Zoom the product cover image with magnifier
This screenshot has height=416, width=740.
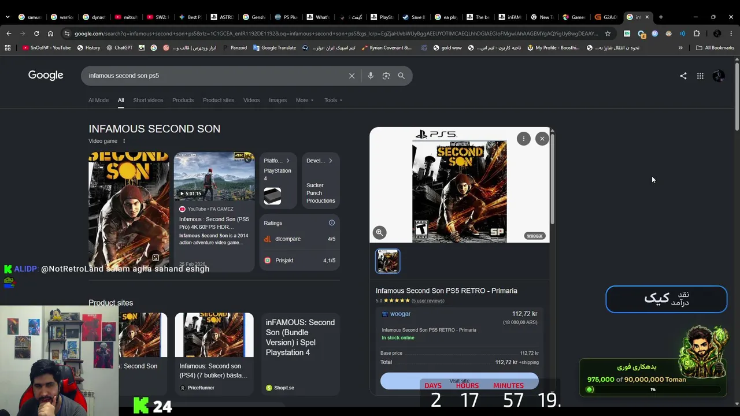coord(379,232)
